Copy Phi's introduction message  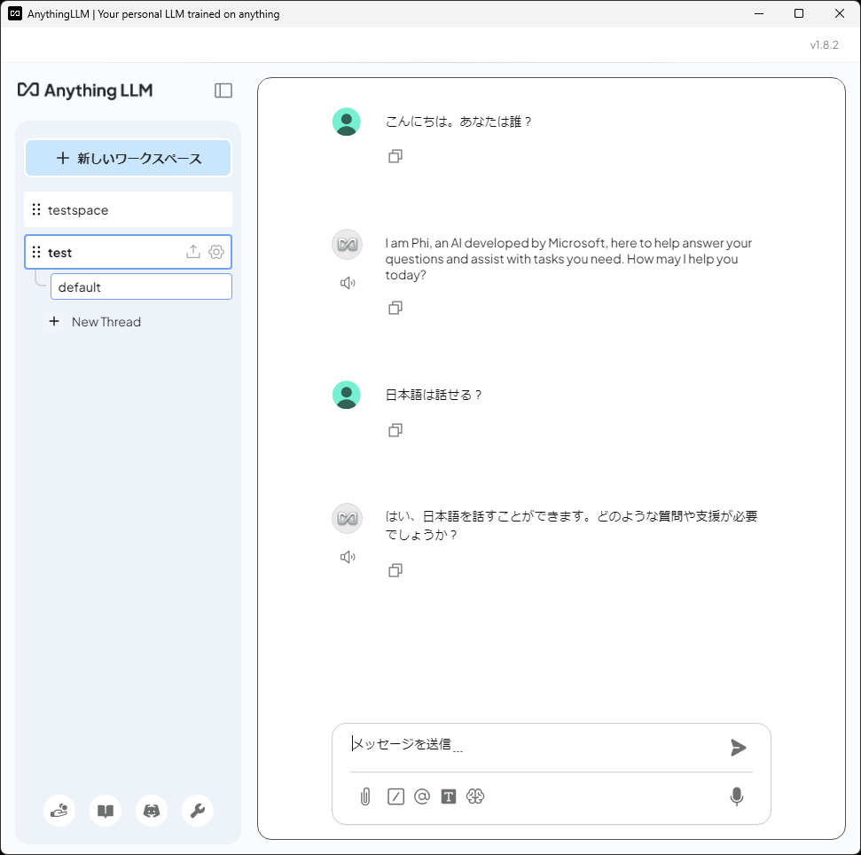[x=395, y=307]
